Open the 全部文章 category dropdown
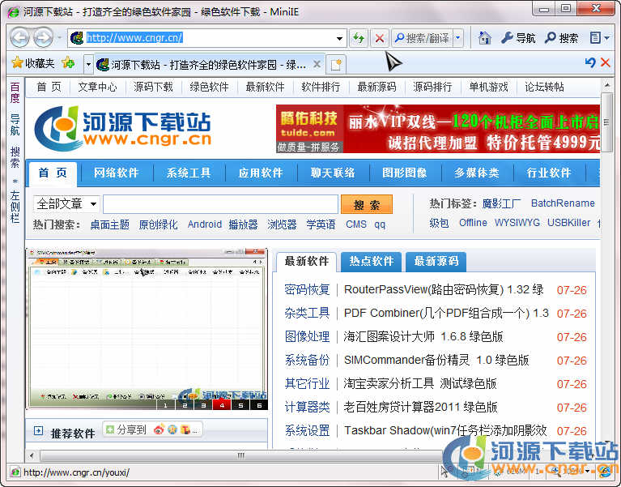 click(x=66, y=204)
